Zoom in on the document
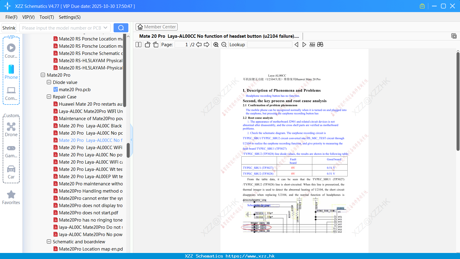 tap(216, 45)
